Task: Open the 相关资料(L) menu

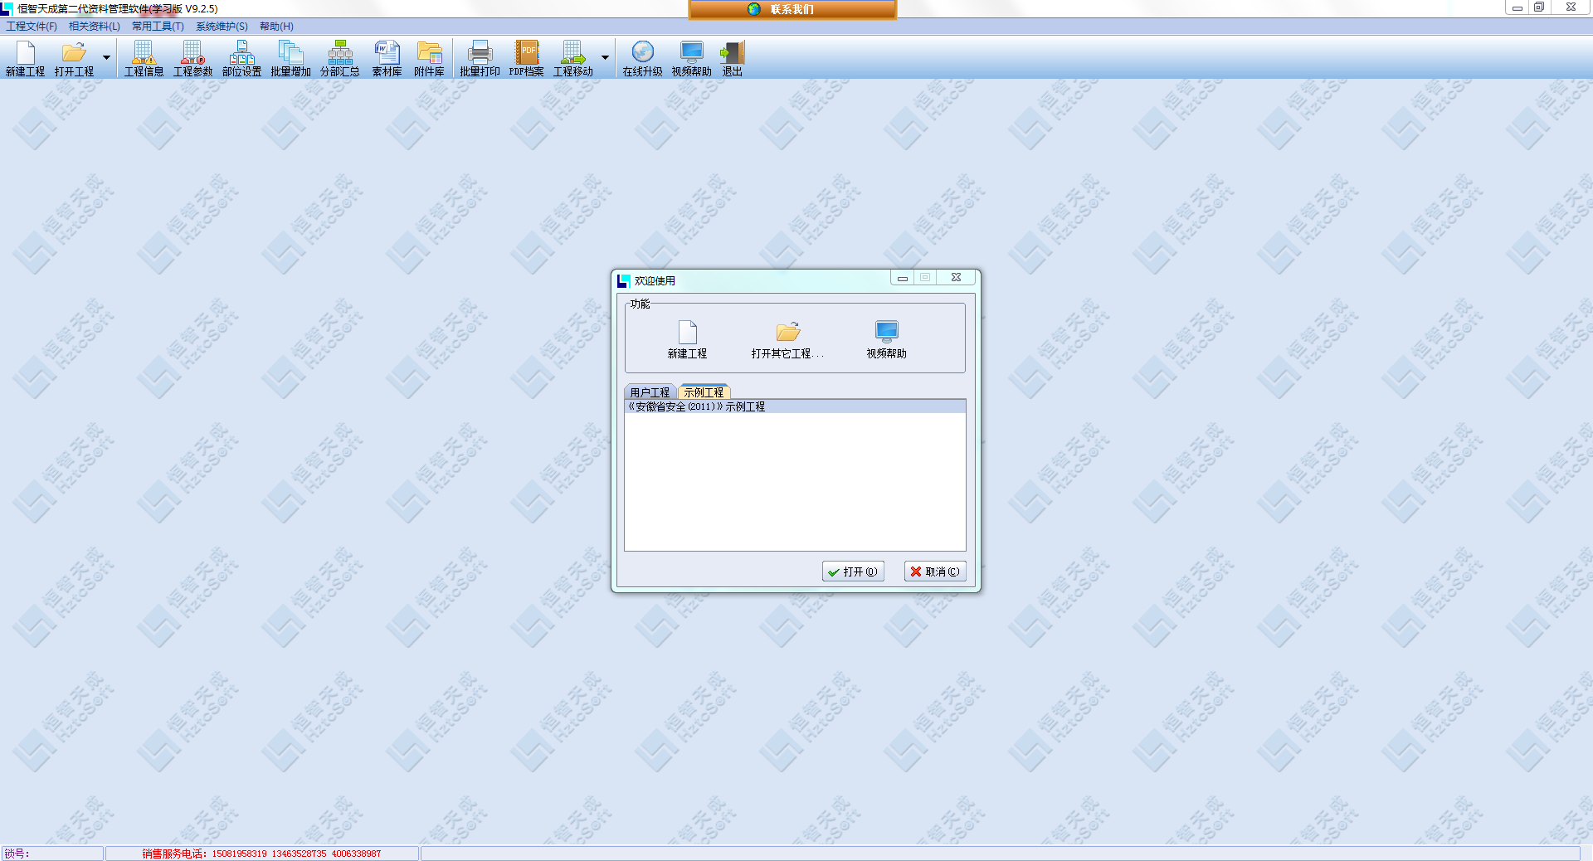Action: [95, 27]
